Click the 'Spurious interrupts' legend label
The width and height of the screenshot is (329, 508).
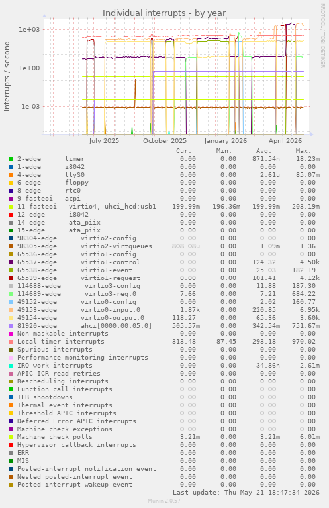tap(55, 350)
